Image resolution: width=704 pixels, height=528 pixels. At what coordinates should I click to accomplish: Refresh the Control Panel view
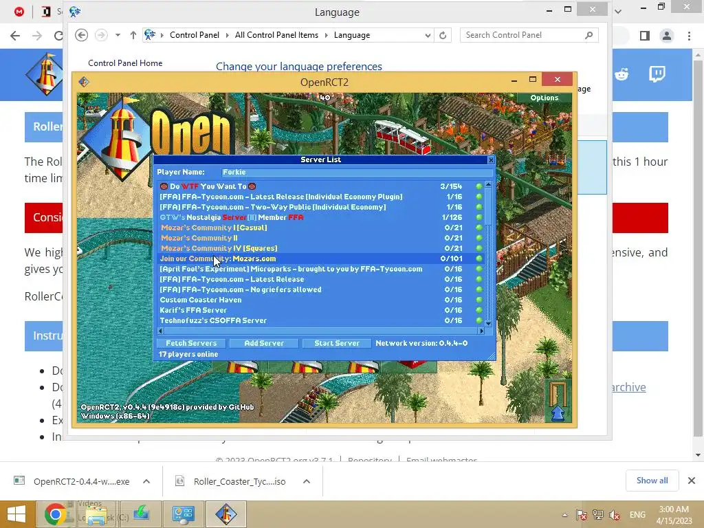click(x=443, y=36)
